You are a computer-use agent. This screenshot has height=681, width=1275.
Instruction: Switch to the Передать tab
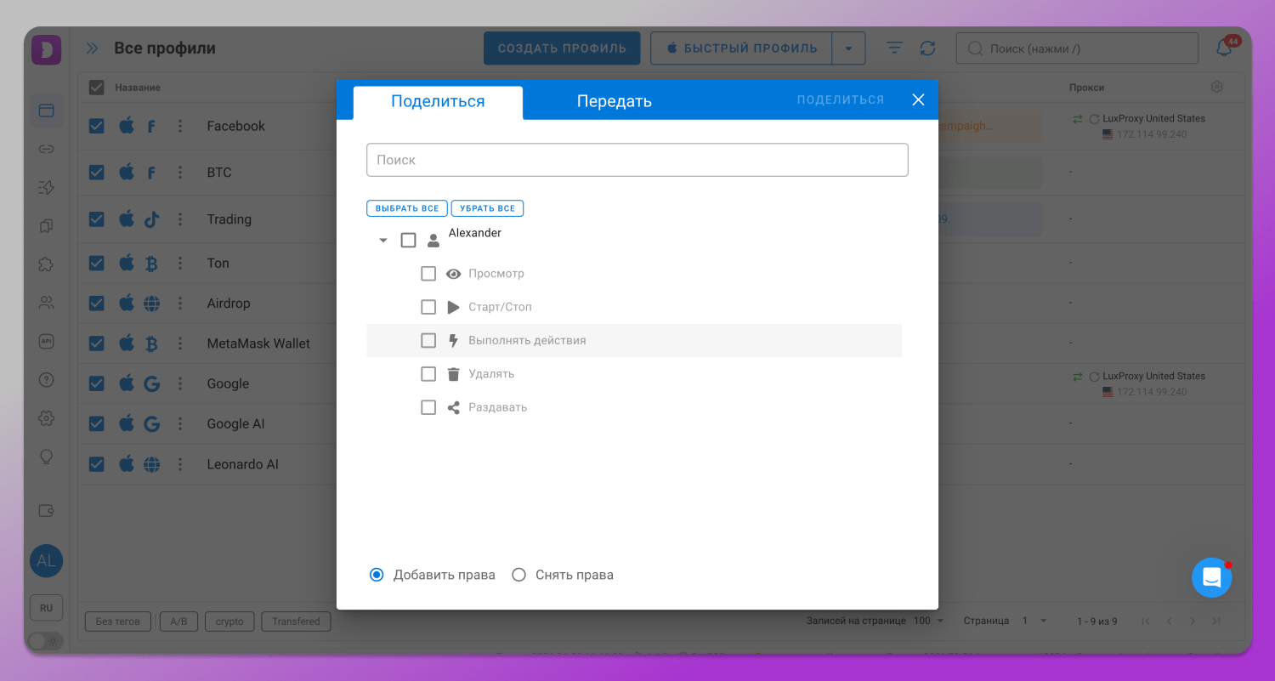tap(614, 101)
